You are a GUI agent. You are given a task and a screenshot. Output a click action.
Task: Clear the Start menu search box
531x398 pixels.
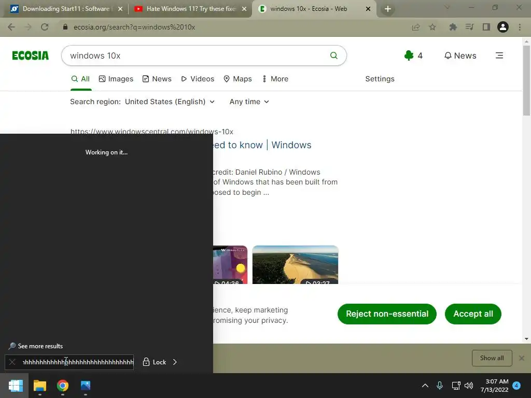[12, 362]
